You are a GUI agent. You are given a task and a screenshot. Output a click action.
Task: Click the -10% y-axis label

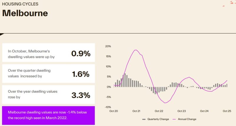point(108,107)
